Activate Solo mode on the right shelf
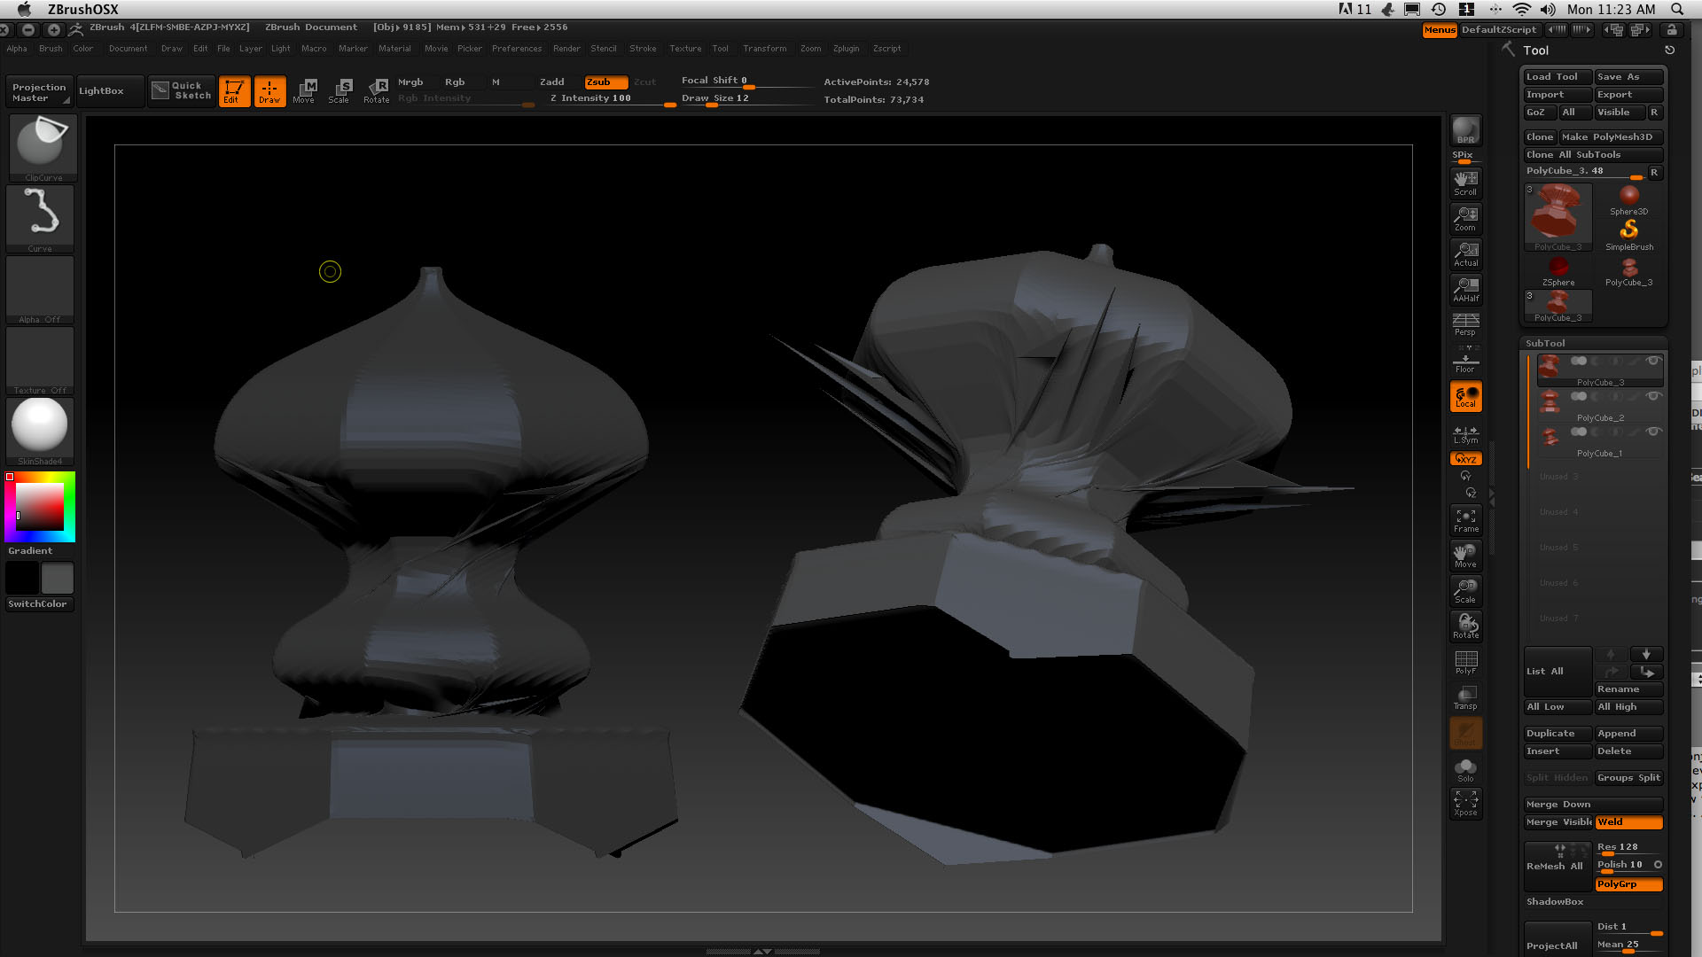The image size is (1702, 957). (1465, 767)
